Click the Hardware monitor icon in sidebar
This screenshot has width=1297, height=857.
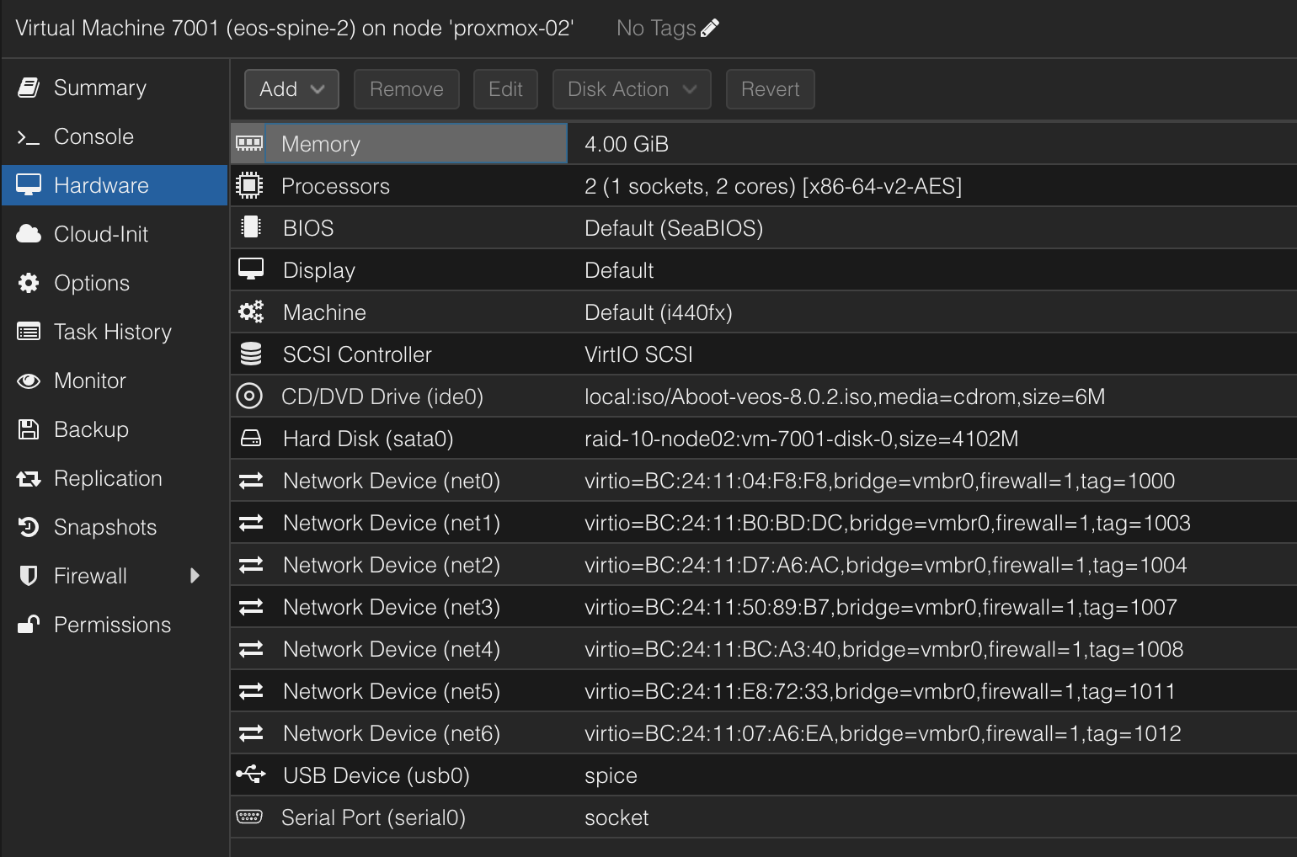tap(29, 185)
